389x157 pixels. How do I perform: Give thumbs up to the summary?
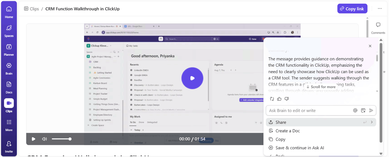(x=279, y=99)
